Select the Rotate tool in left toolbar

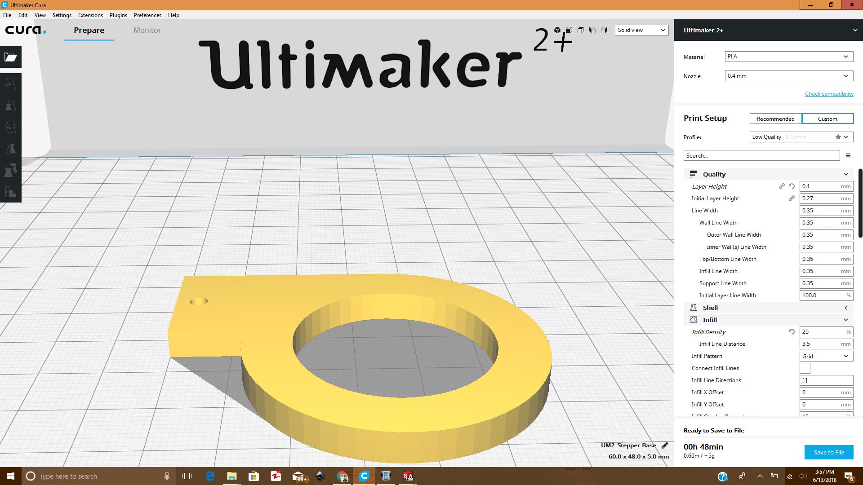point(11,127)
